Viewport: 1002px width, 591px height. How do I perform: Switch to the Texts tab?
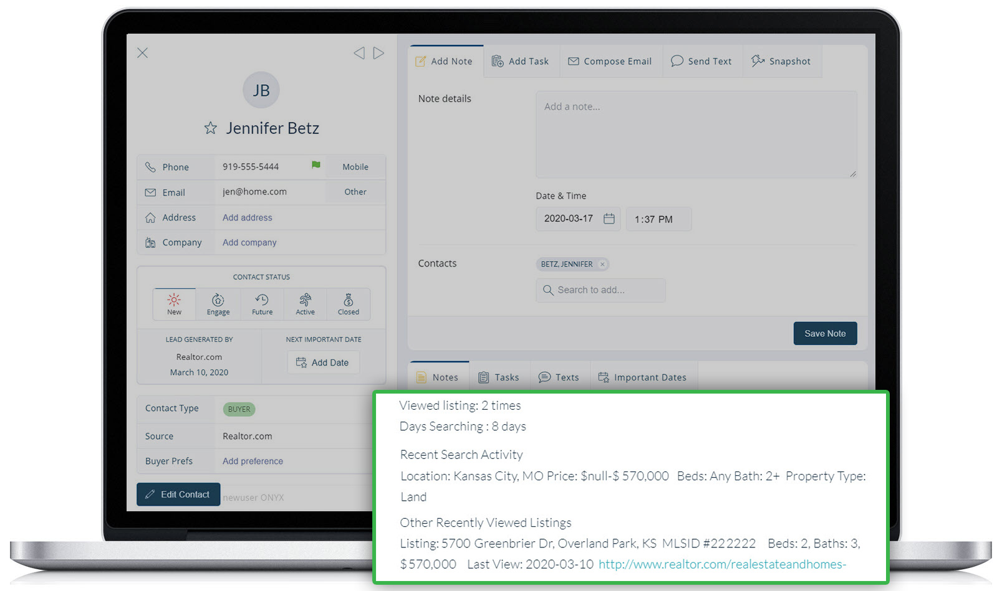(559, 377)
